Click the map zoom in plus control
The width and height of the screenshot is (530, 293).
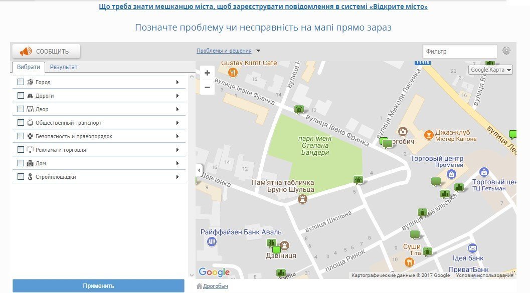pyautogui.click(x=207, y=72)
